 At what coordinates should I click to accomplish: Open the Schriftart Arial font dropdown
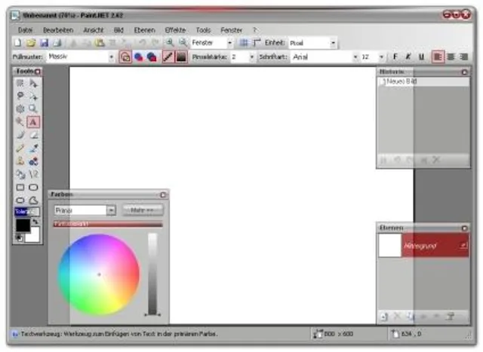click(x=355, y=57)
